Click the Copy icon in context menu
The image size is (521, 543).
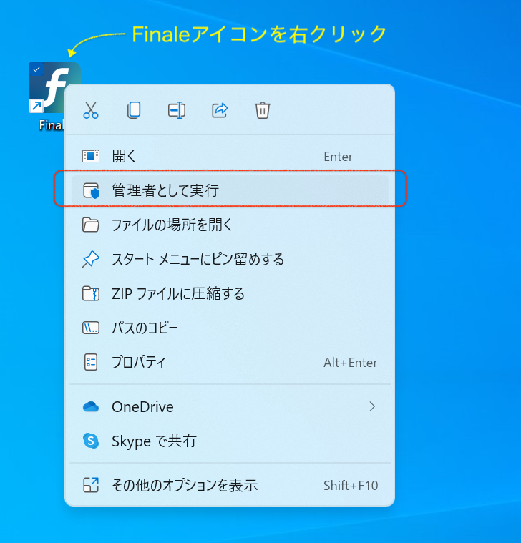[x=134, y=110]
